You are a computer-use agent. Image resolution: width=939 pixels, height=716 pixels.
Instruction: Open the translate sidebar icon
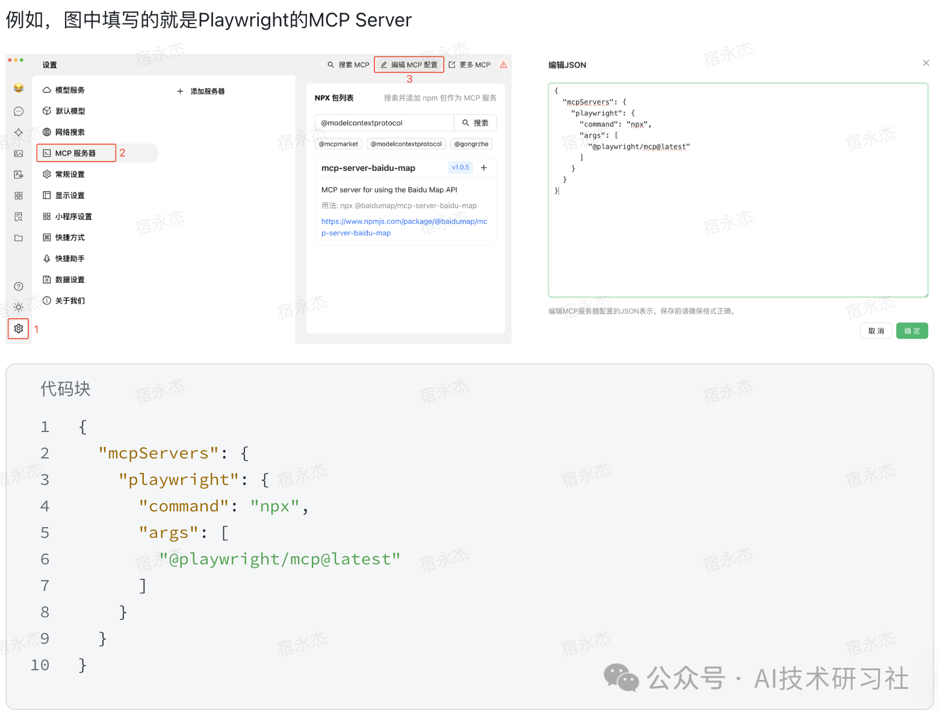[x=19, y=174]
